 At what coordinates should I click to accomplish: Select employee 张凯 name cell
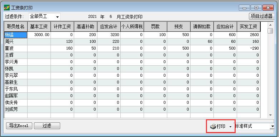(16, 69)
